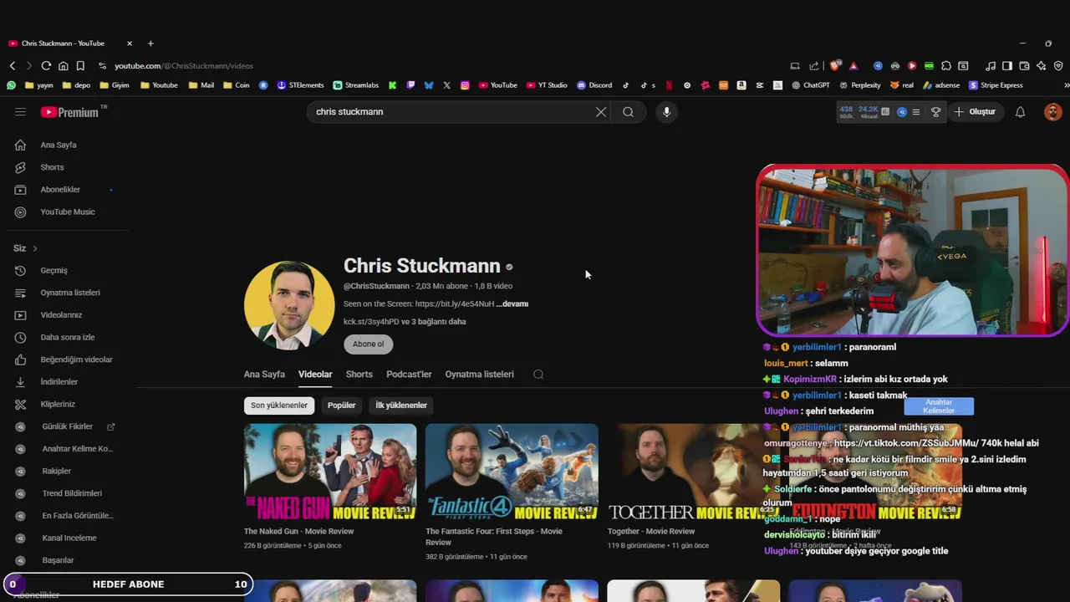1070x602 pixels.
Task: Switch to channel 'Shorts' tab
Action: coord(359,375)
